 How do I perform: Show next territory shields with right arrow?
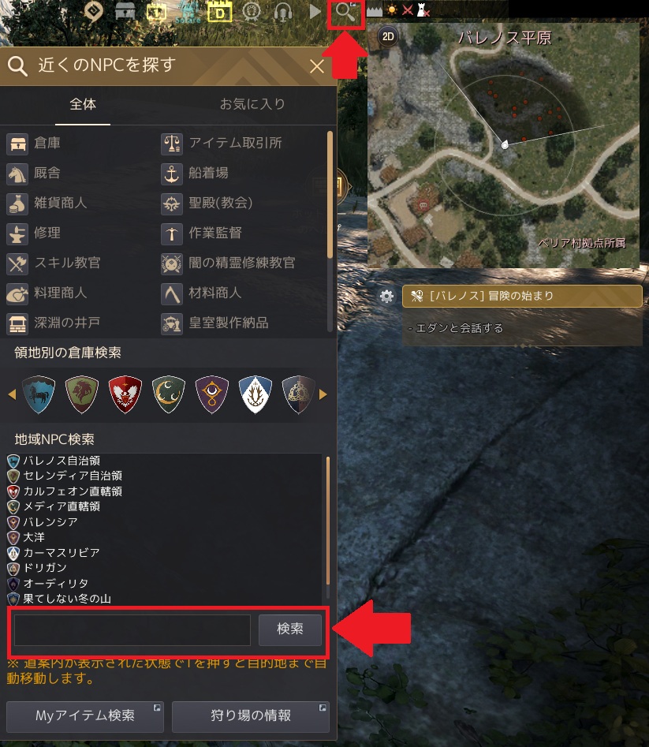(323, 394)
